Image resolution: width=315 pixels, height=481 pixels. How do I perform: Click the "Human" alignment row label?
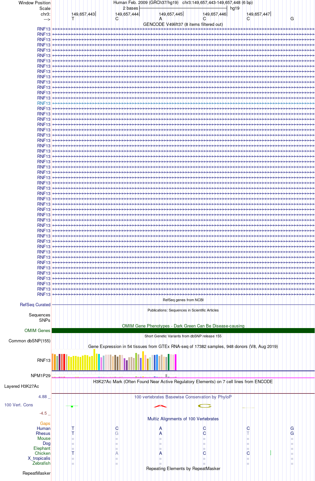pos(43,428)
